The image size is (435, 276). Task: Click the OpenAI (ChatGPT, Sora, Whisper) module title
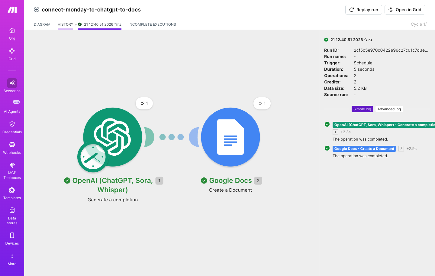pos(113,185)
